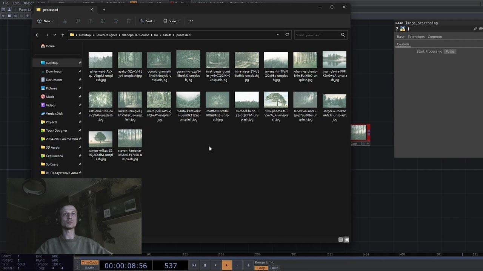Close the 'processed' Explorer tab
483x271 pixels.
tap(92, 10)
